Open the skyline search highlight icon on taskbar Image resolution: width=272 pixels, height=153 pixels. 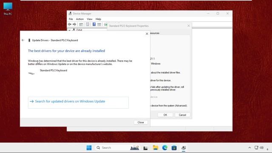click(x=134, y=147)
